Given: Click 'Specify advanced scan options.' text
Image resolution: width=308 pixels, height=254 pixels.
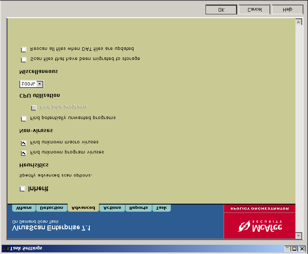Looking at the screenshot, I should [x=55, y=175].
